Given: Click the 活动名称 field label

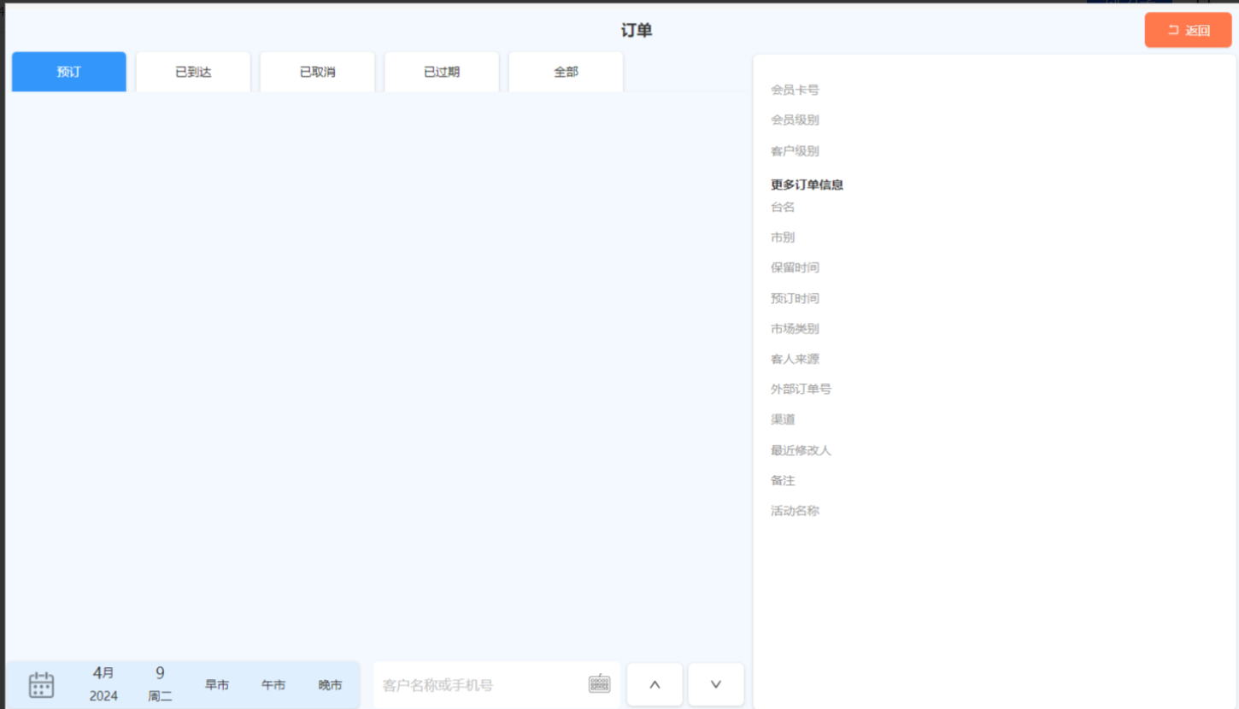Looking at the screenshot, I should [x=795, y=511].
